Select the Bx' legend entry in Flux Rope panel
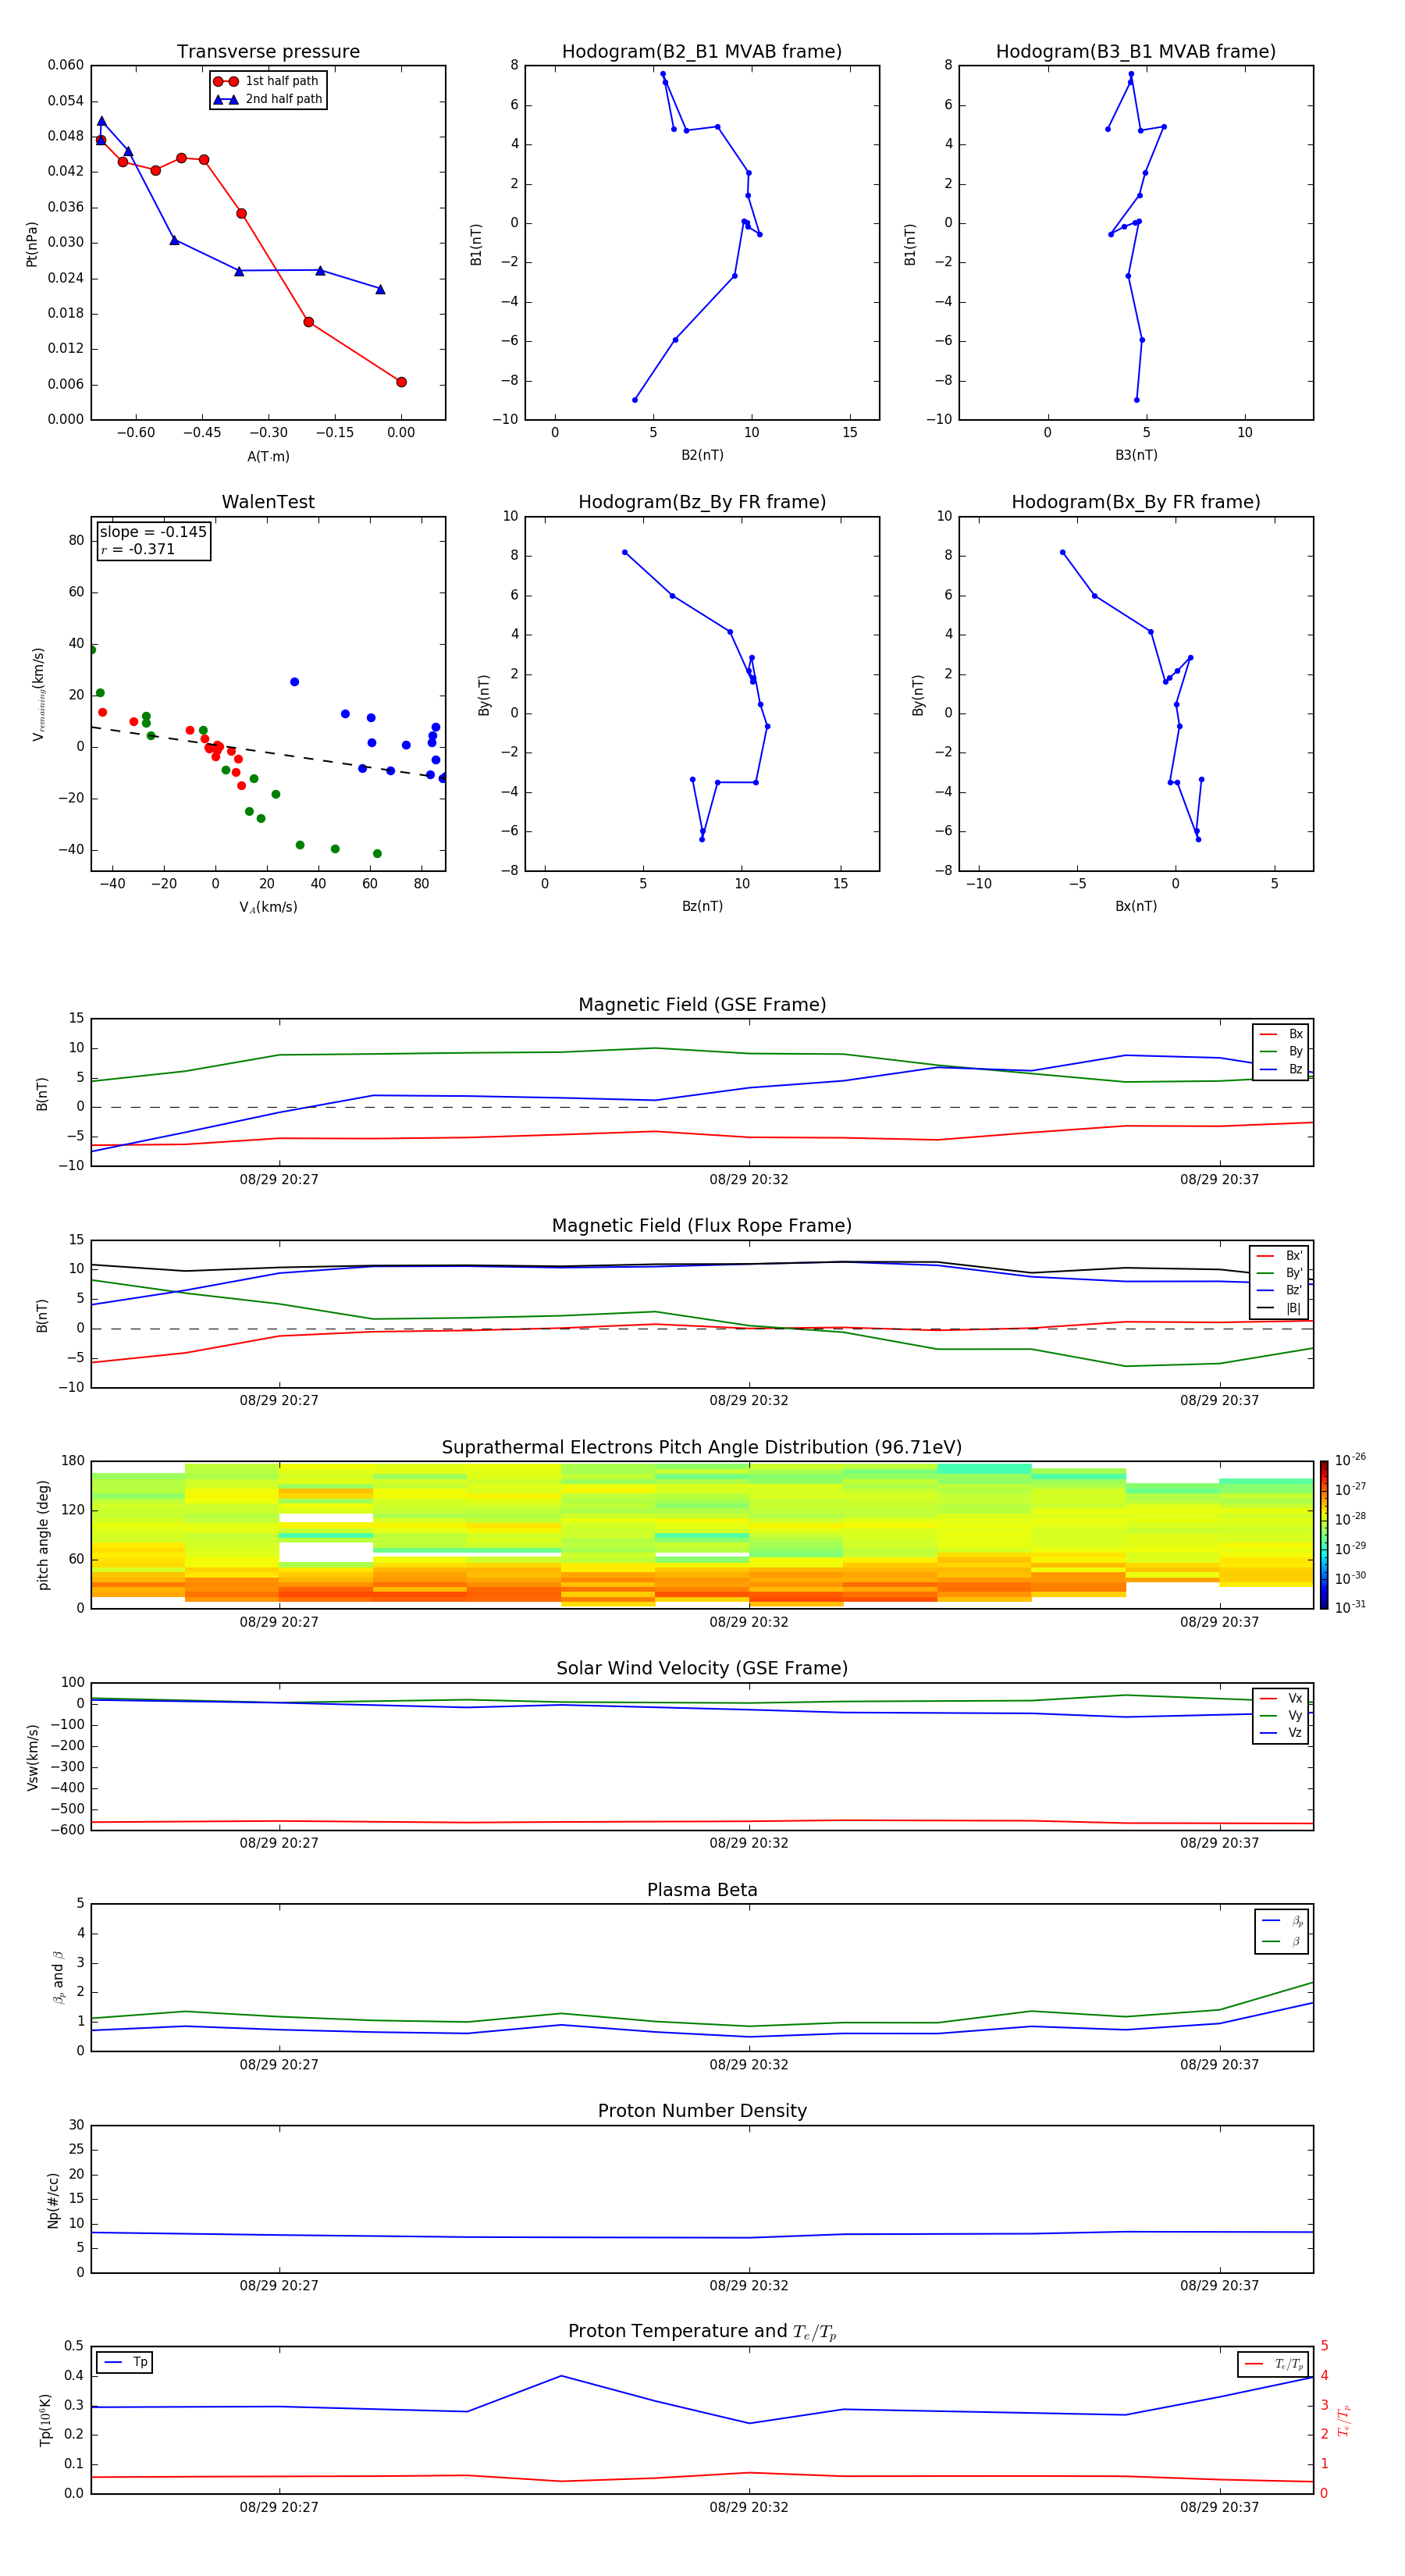 [1280, 1256]
